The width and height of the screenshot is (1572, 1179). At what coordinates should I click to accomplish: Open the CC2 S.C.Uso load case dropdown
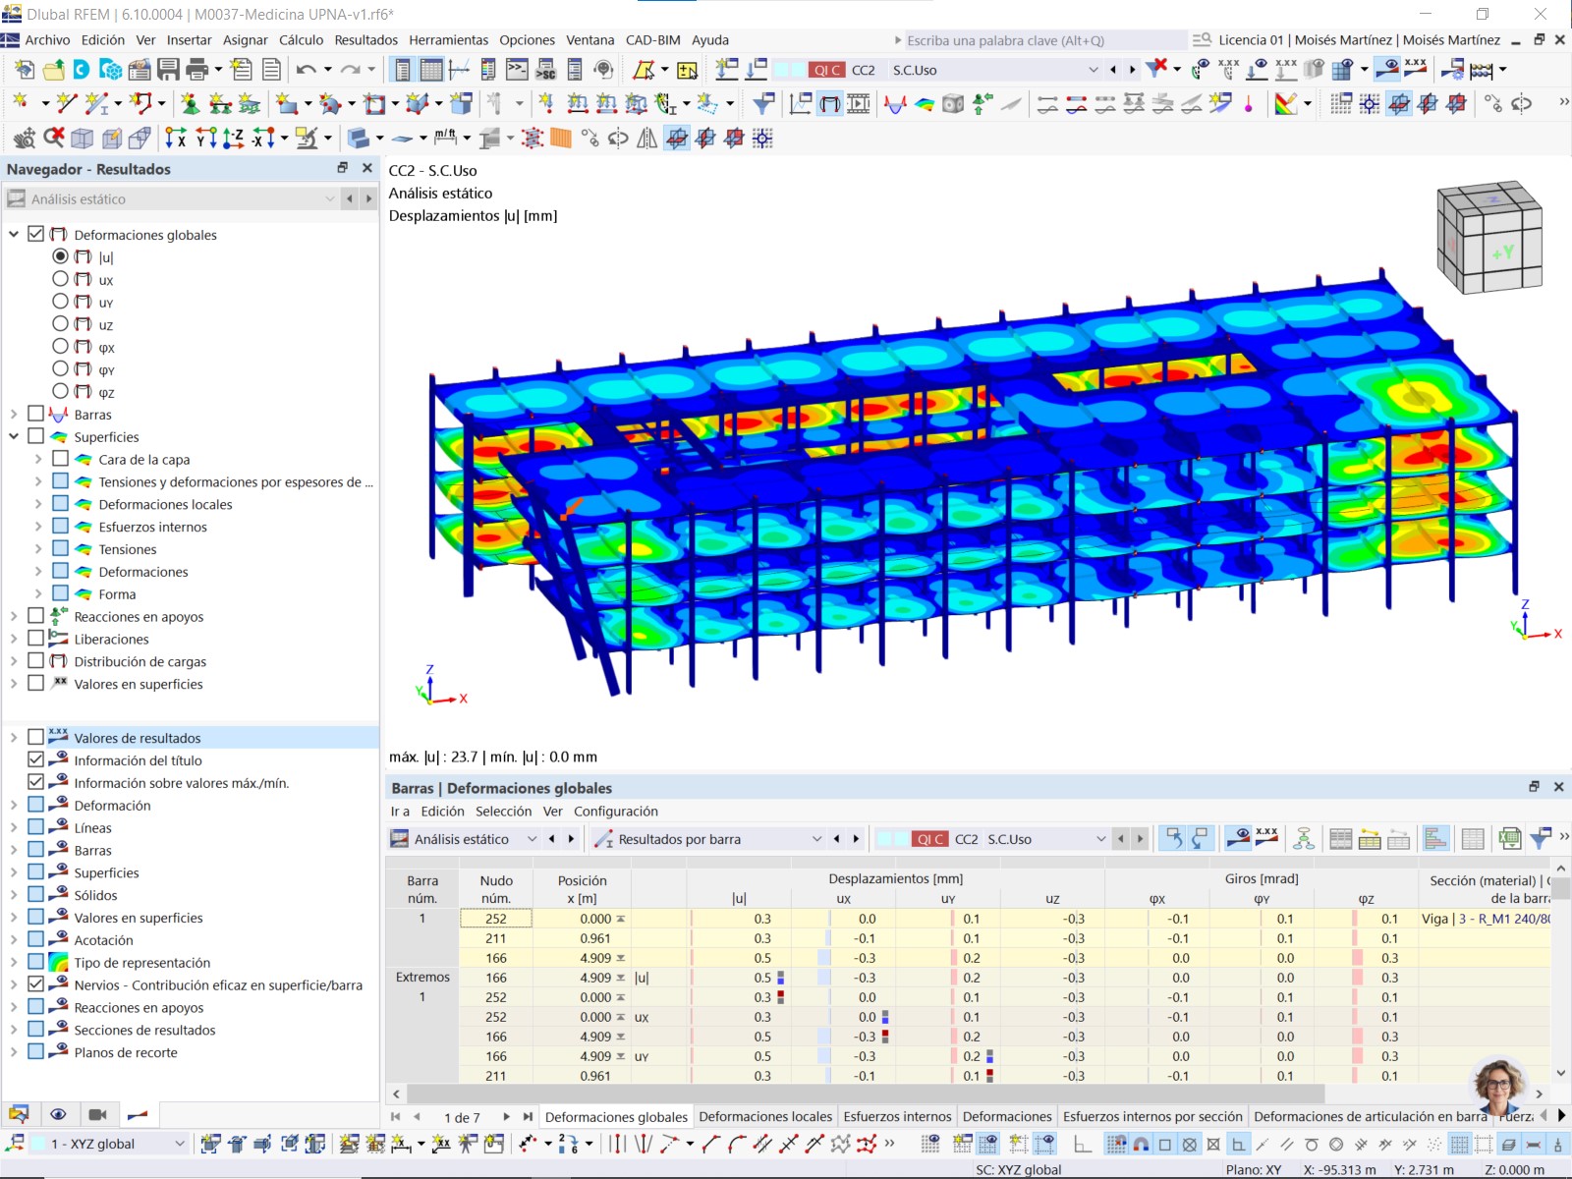pyautogui.click(x=1094, y=70)
